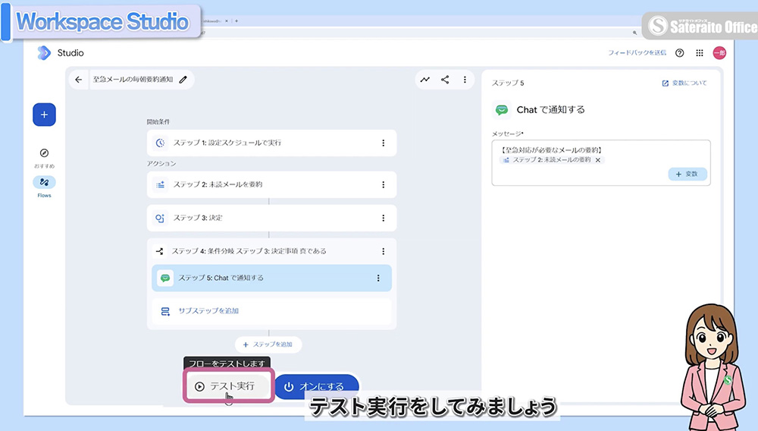Go back with the left arrow
This screenshot has height=431, width=758.
[x=79, y=80]
